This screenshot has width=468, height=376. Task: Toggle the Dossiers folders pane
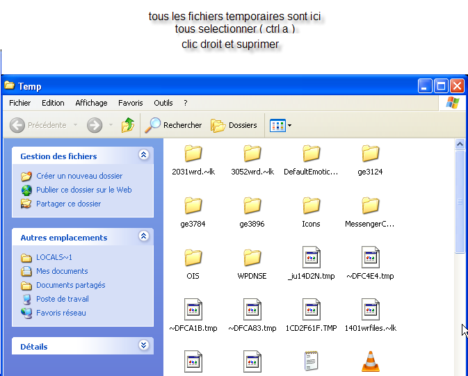(x=234, y=125)
